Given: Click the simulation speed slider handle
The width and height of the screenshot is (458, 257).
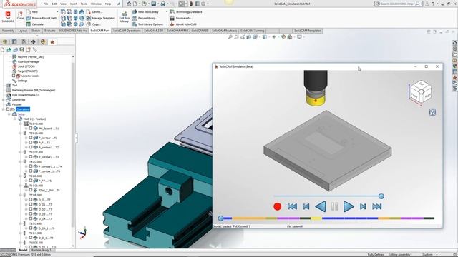Looking at the screenshot, I should pyautogui.click(x=381, y=196).
